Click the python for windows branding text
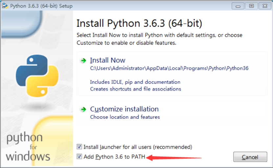 28,147
